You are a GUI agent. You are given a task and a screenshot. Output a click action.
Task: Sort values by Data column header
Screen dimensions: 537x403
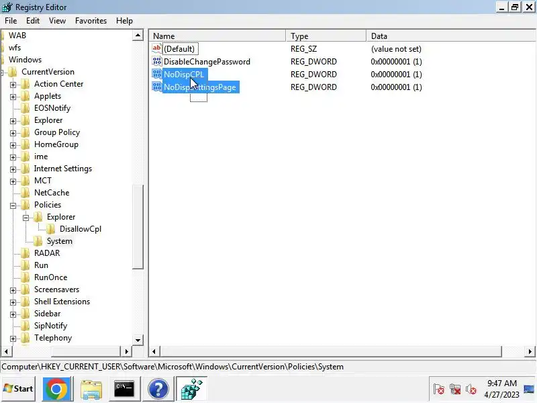[x=450, y=36]
